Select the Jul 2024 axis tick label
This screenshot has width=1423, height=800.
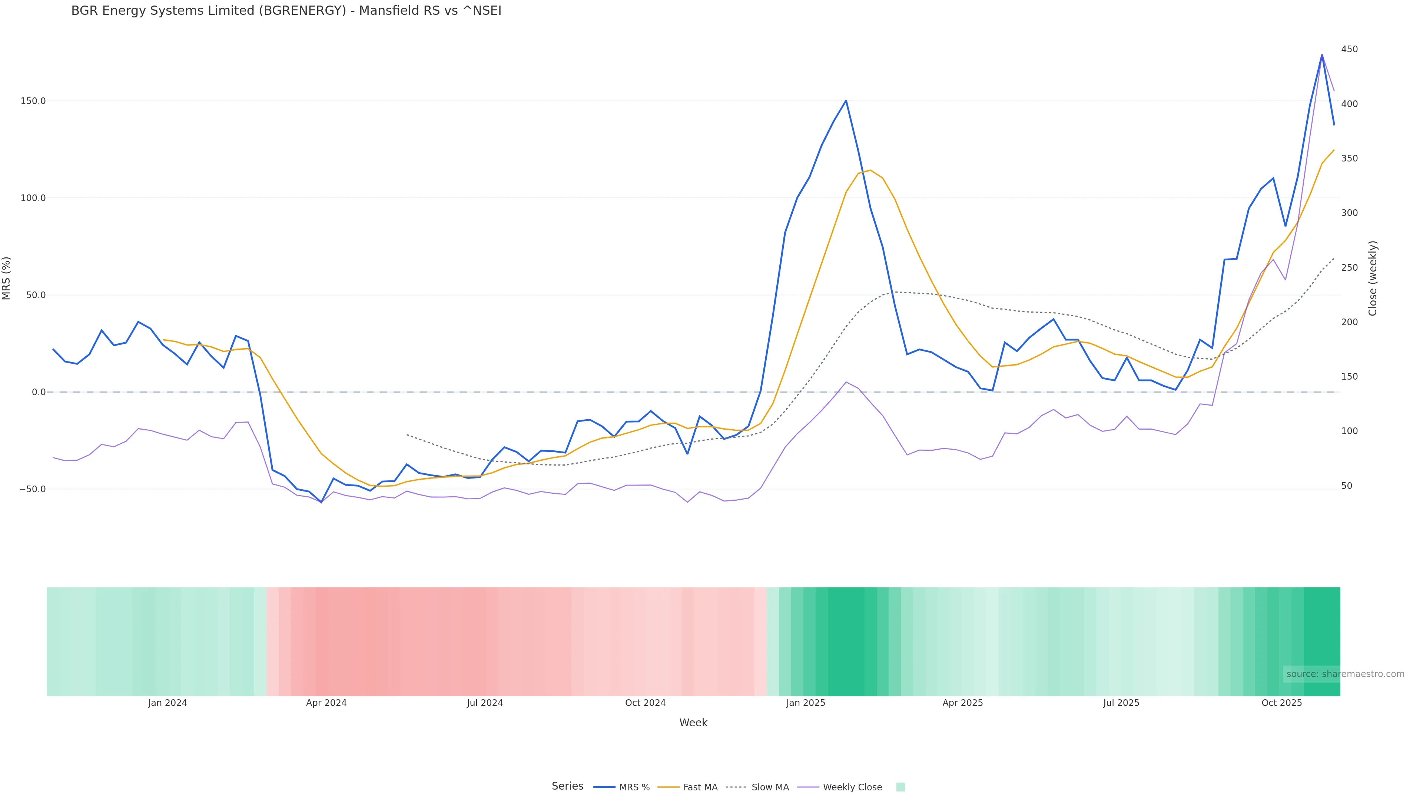(484, 703)
